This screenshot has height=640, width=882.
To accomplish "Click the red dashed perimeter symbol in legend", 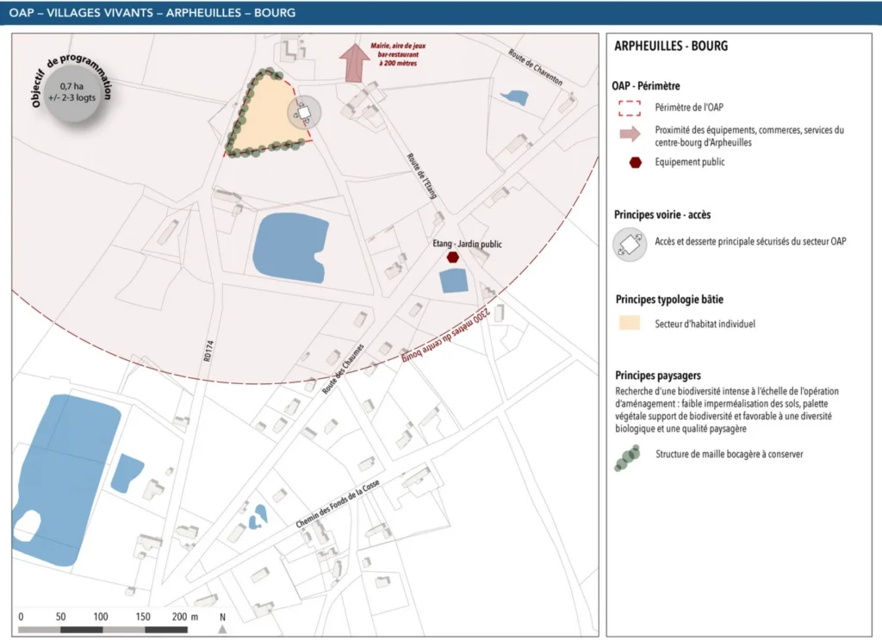I will (x=630, y=109).
